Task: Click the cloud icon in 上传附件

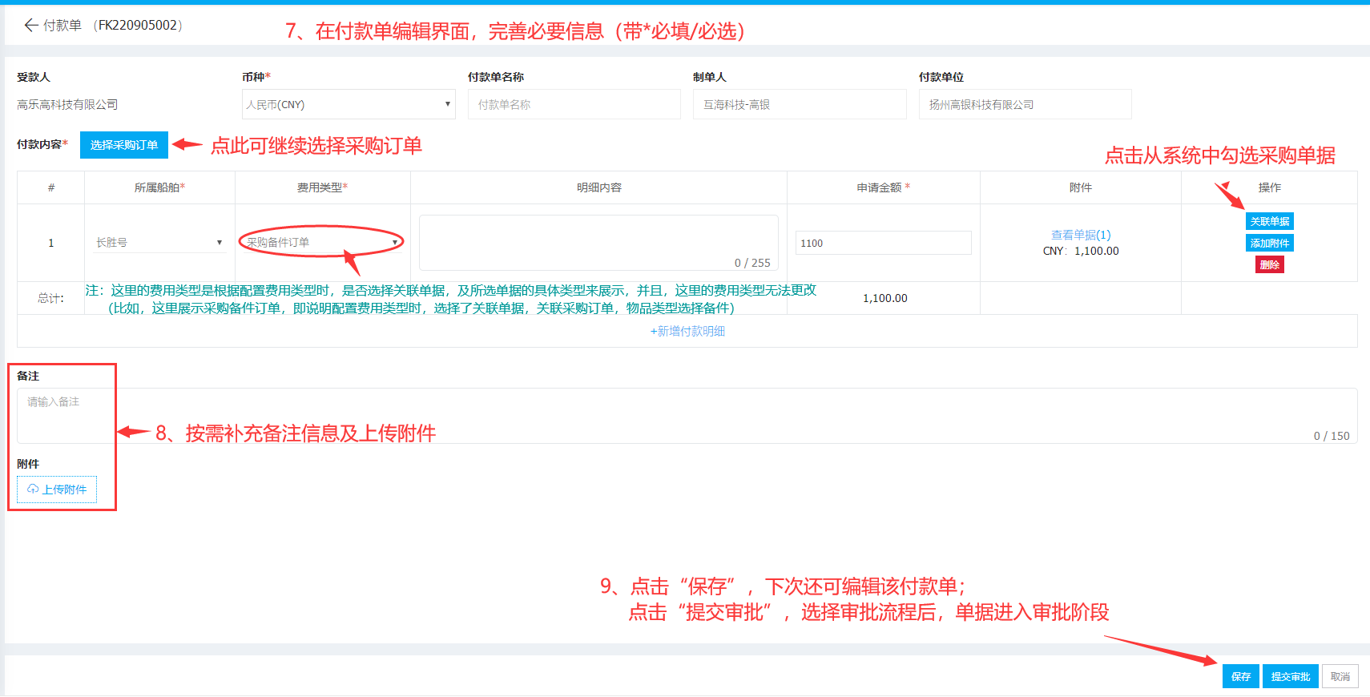Action: pos(33,489)
